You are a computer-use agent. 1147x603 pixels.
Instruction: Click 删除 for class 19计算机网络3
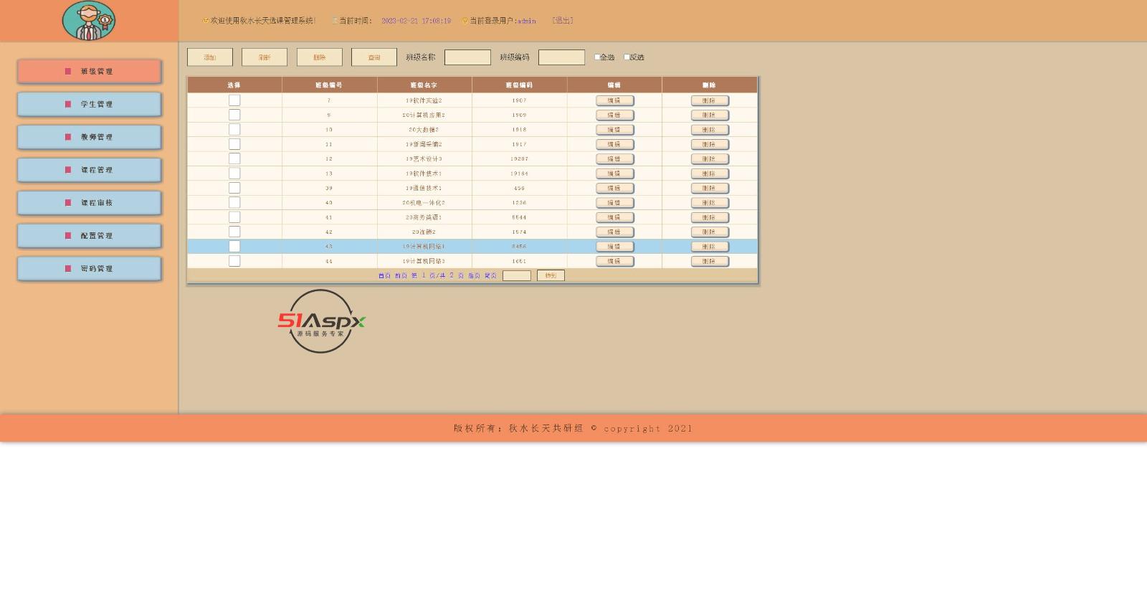(x=709, y=262)
